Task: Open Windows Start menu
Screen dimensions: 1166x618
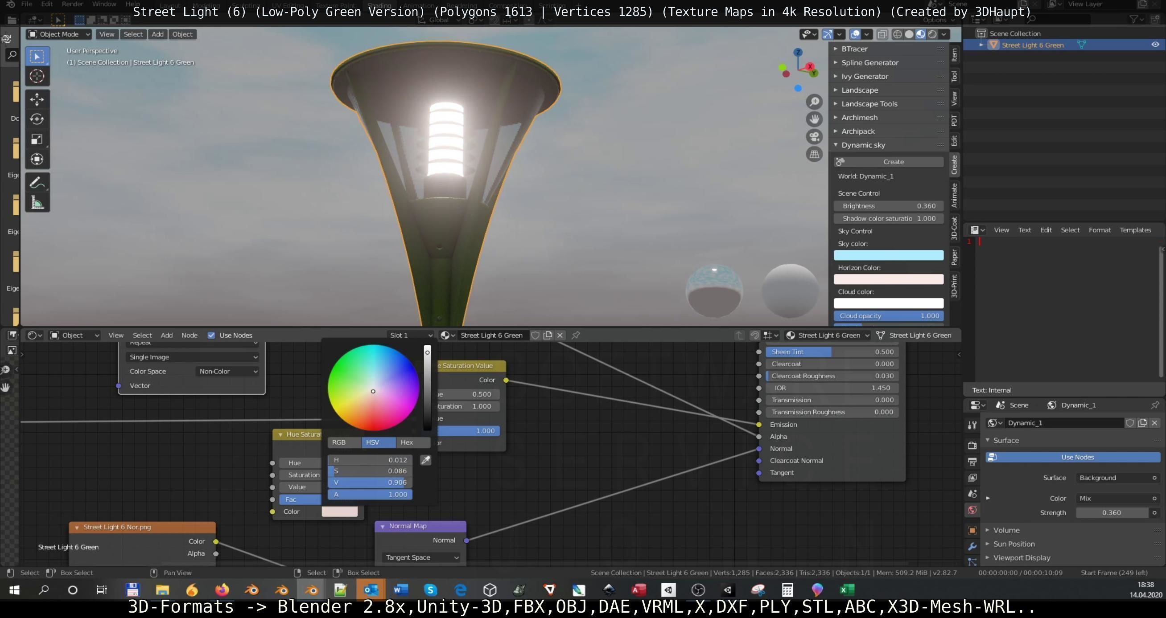Action: click(14, 590)
